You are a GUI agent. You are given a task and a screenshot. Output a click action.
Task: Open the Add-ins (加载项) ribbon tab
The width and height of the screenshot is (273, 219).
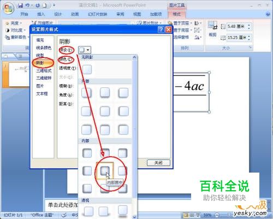(156, 14)
